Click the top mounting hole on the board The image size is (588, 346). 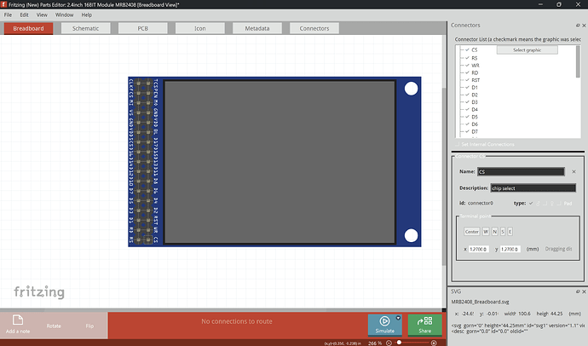tap(411, 89)
